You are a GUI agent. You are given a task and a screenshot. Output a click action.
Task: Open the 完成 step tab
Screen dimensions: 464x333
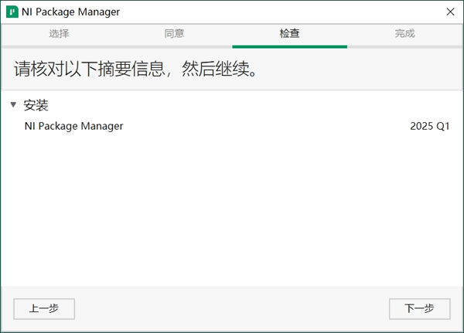point(404,33)
